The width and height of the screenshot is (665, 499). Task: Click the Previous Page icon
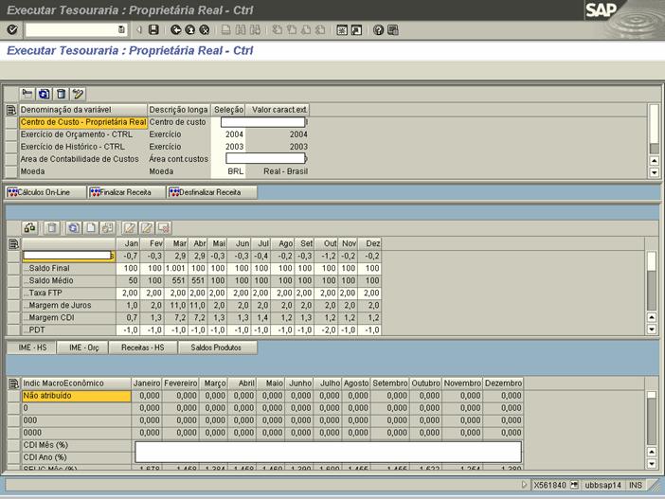tap(292, 29)
